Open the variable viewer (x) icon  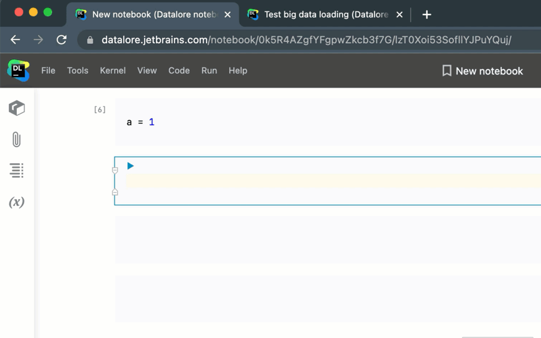(16, 202)
